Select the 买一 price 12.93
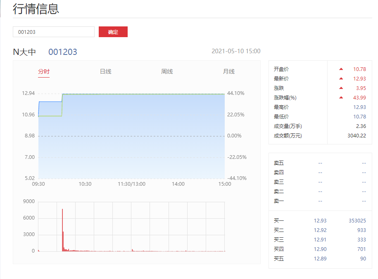 (x=320, y=220)
